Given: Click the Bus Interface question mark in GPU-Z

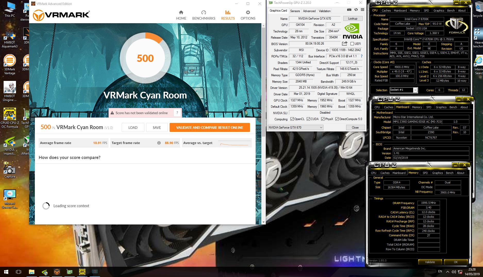Looking at the screenshot, I should [361, 56].
